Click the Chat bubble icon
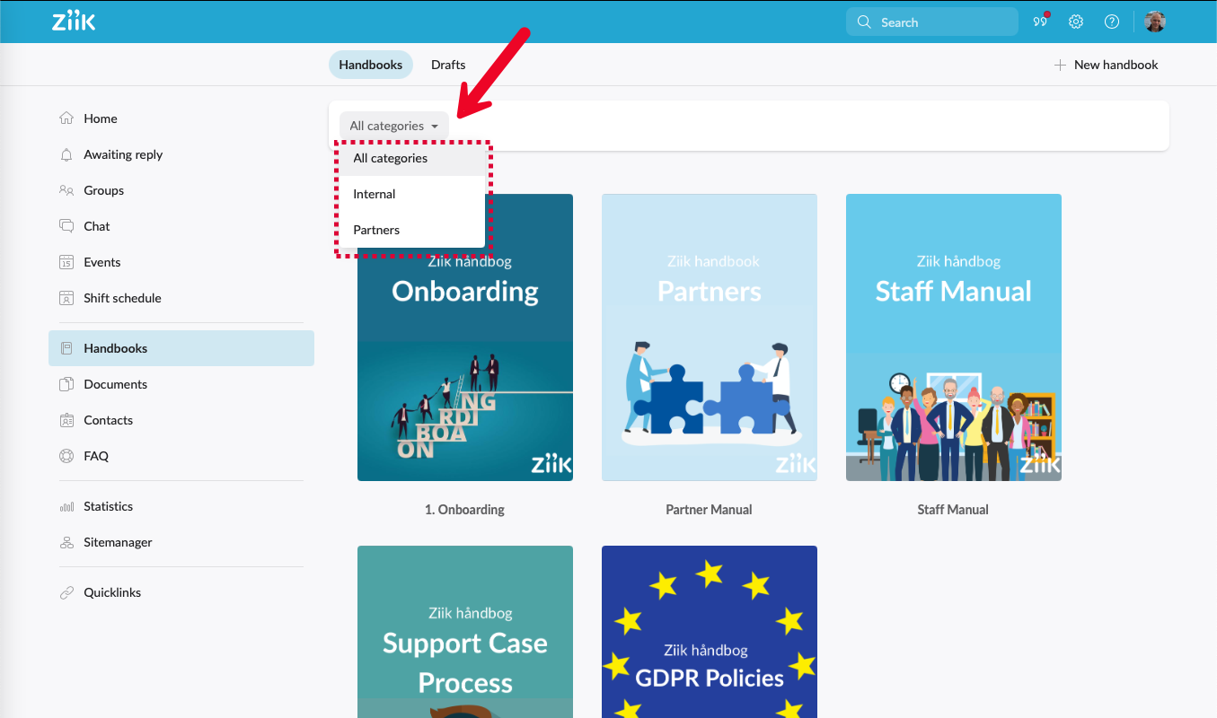Screen dimensions: 1217x718 click(x=66, y=226)
